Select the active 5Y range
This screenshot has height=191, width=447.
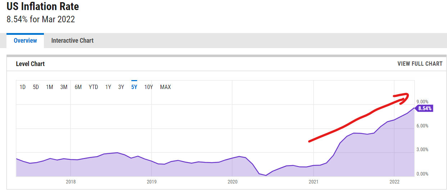134,87
